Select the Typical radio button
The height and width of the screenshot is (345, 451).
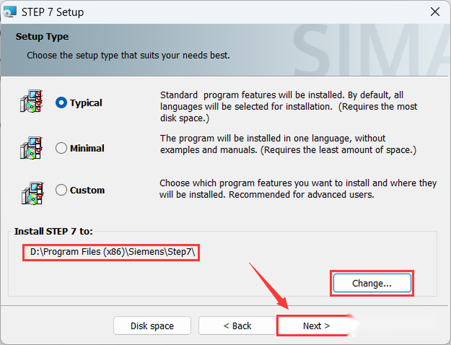click(x=61, y=103)
